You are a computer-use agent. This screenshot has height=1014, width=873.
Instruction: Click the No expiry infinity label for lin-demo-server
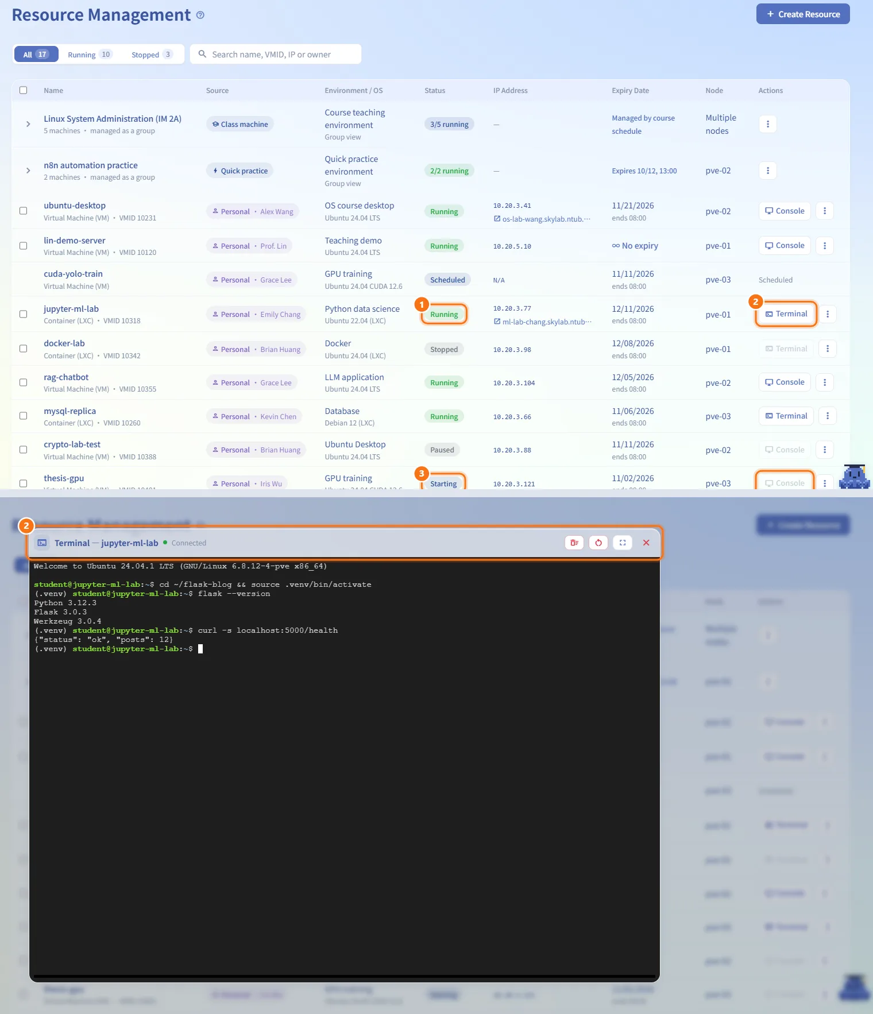click(635, 246)
